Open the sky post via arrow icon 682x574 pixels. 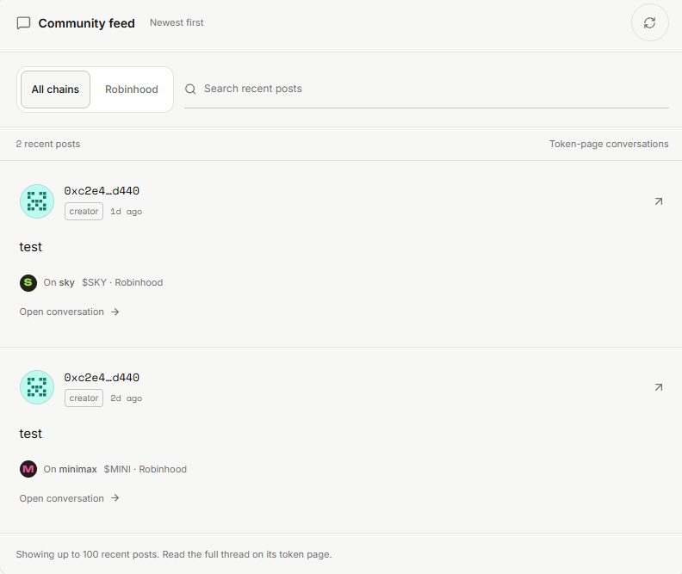coord(659,201)
